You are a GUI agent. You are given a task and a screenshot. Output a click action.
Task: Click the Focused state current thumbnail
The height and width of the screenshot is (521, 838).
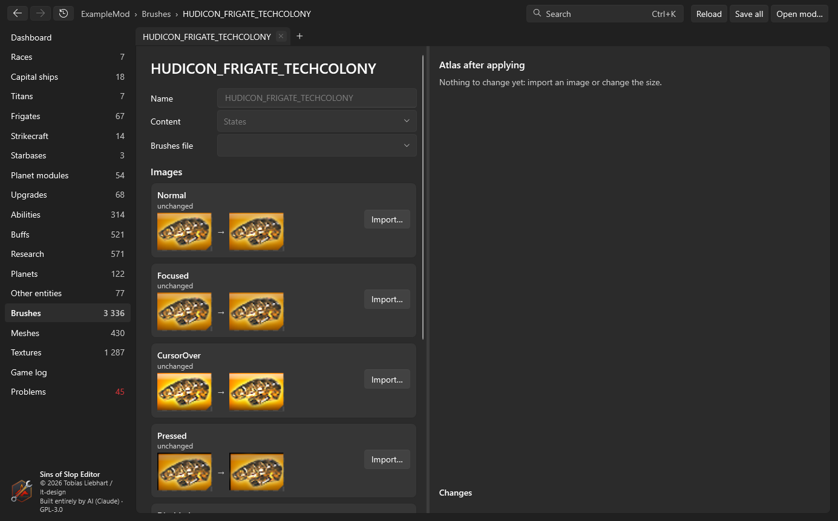(x=185, y=312)
